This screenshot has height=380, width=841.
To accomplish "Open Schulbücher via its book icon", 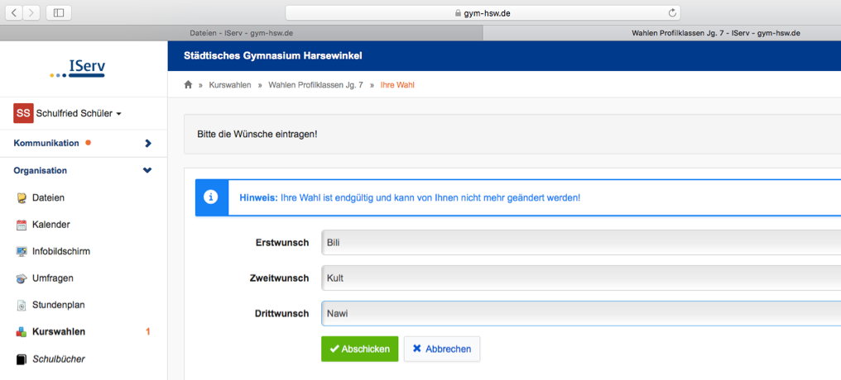I will tap(22, 359).
